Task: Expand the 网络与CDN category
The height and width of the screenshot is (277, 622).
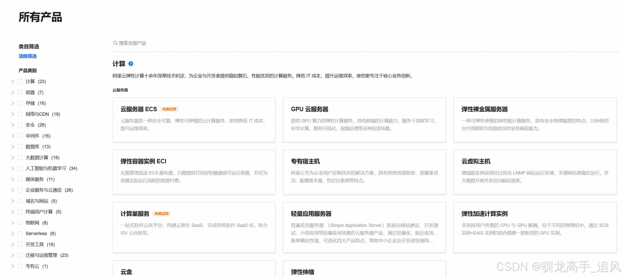Action: (x=13, y=114)
